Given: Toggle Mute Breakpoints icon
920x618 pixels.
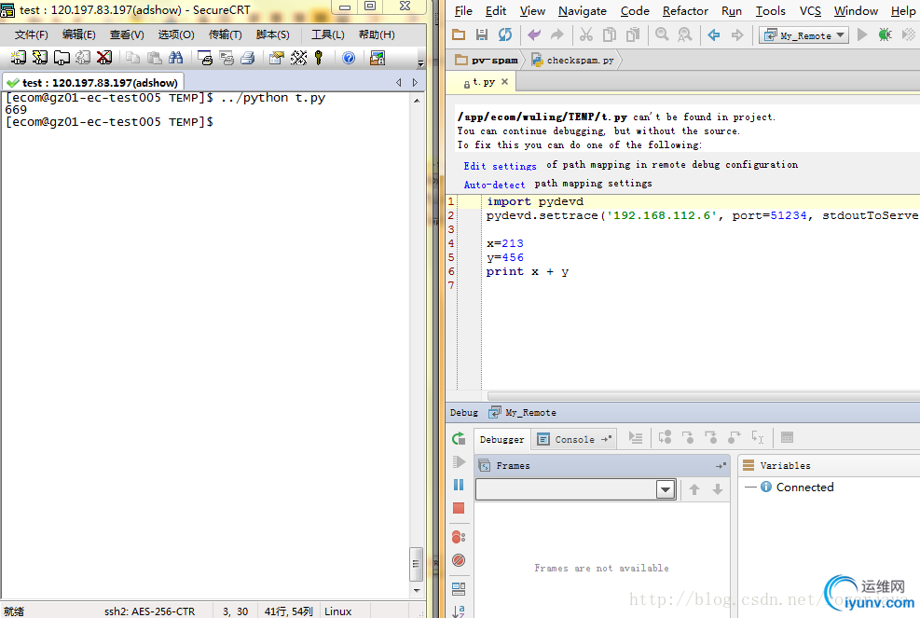Looking at the screenshot, I should click(x=459, y=560).
